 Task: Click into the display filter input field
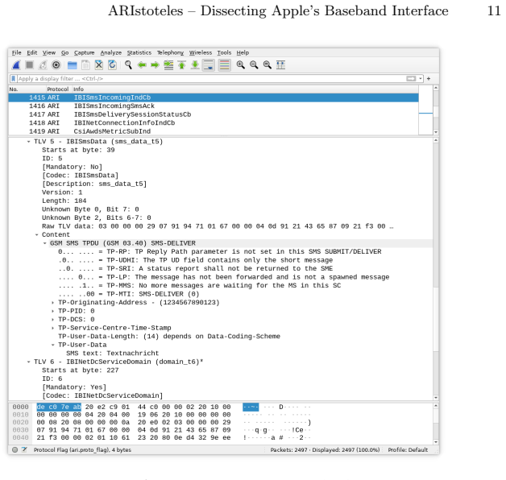211,79
